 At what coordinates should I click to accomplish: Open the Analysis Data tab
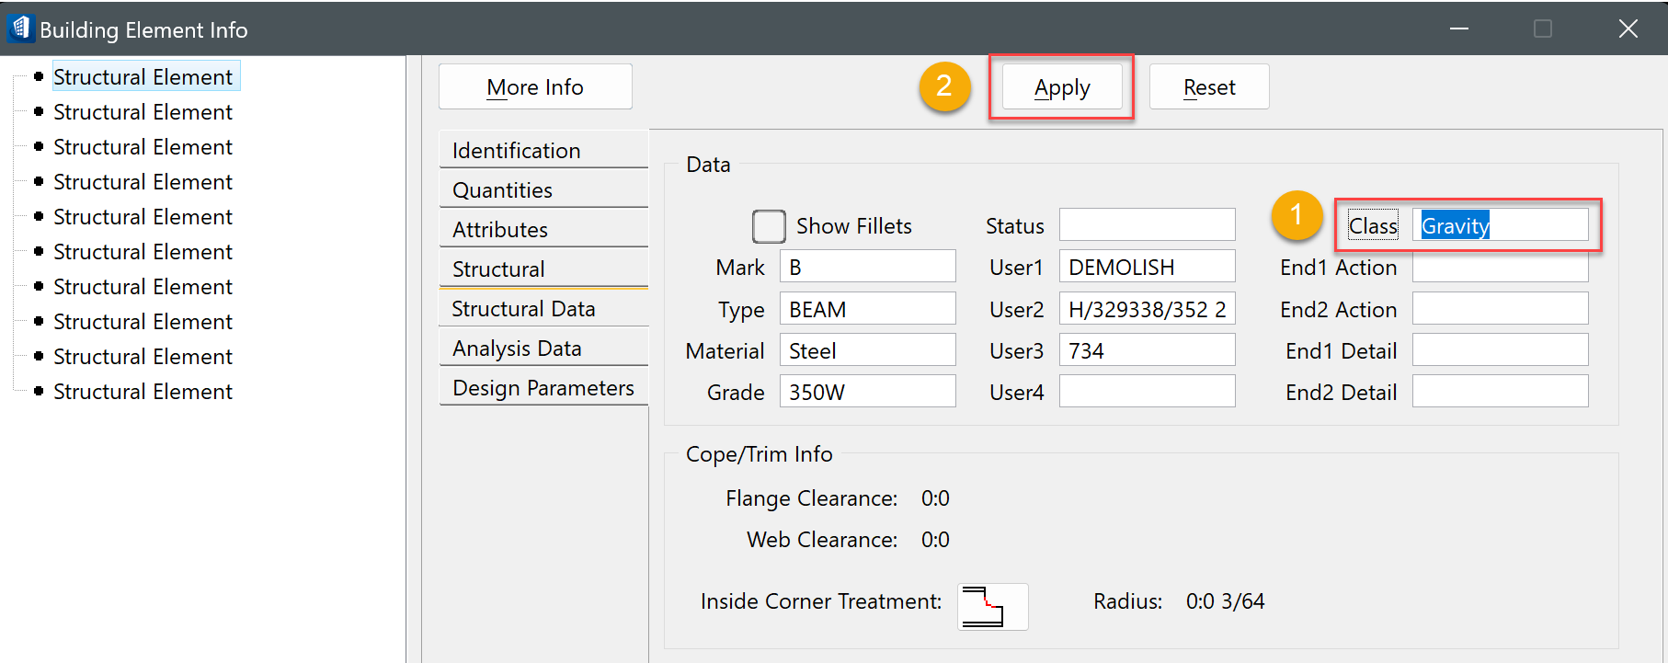(x=543, y=348)
